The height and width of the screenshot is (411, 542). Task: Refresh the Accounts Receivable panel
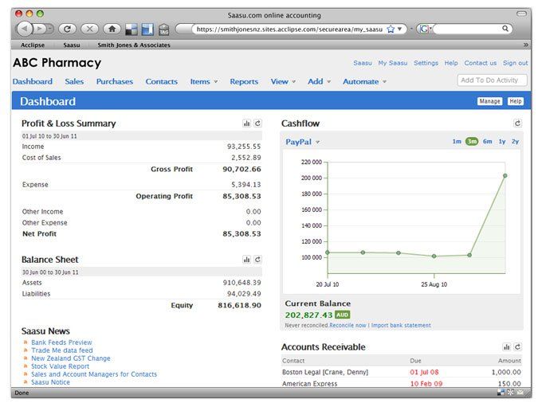pyautogui.click(x=517, y=346)
